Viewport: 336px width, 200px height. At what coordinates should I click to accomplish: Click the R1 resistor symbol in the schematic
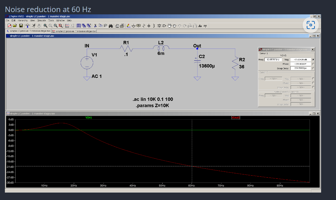click(x=126, y=49)
